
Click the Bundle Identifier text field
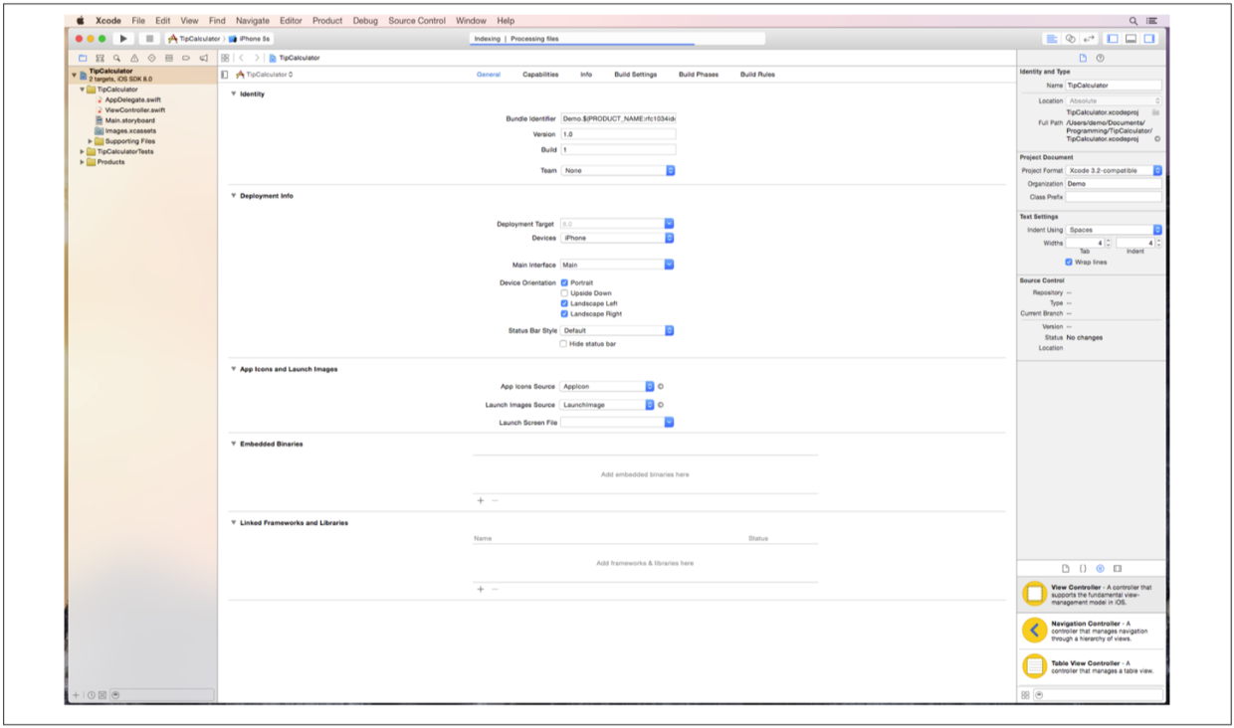coord(617,118)
